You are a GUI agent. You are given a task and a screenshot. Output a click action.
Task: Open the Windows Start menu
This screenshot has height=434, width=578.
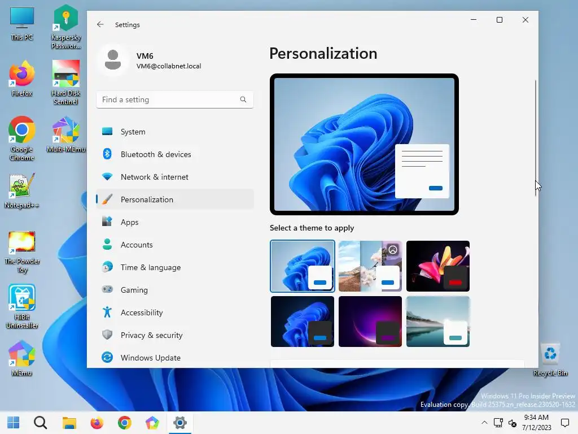(14, 423)
